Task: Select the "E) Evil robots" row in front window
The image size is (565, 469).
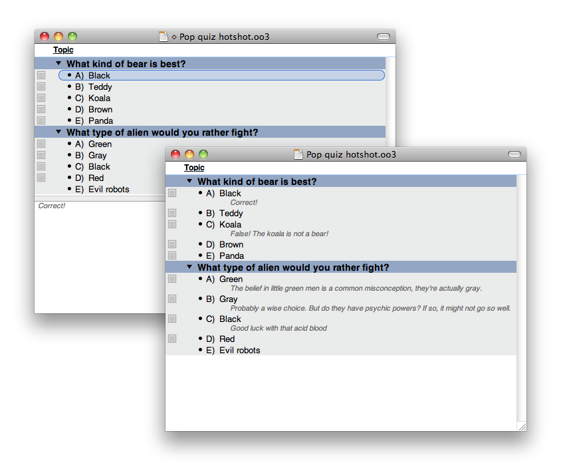Action: pos(239,351)
